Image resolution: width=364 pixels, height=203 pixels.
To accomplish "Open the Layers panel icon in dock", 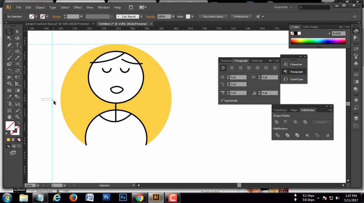I will pos(356,118).
